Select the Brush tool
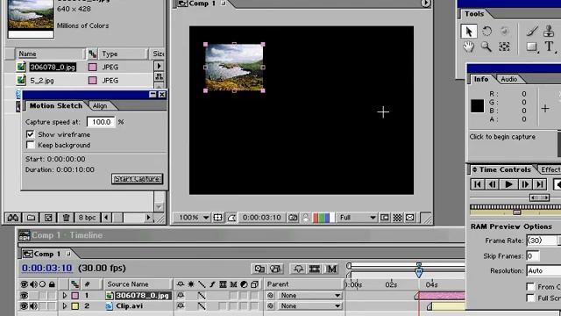This screenshot has width=561, height=316. (x=532, y=32)
